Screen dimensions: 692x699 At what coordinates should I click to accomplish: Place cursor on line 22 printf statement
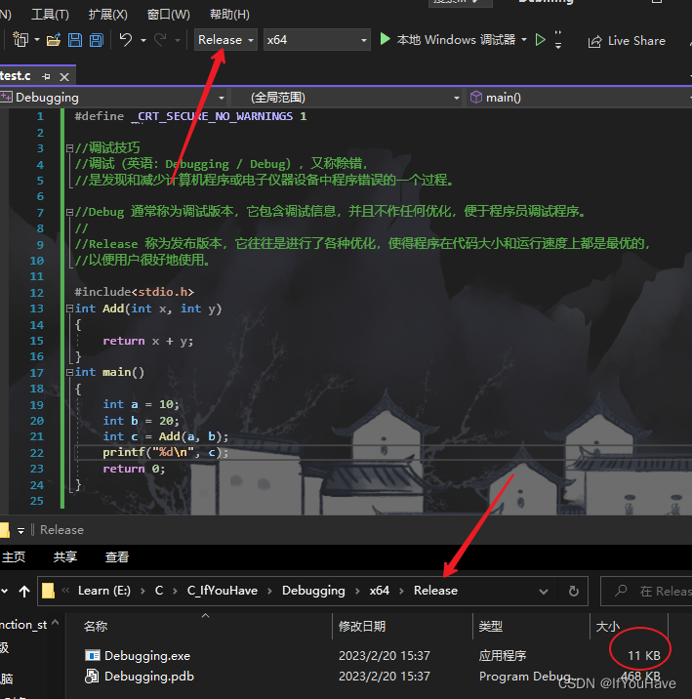pos(165,452)
